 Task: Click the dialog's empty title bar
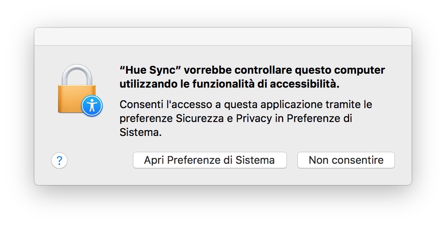click(x=223, y=37)
